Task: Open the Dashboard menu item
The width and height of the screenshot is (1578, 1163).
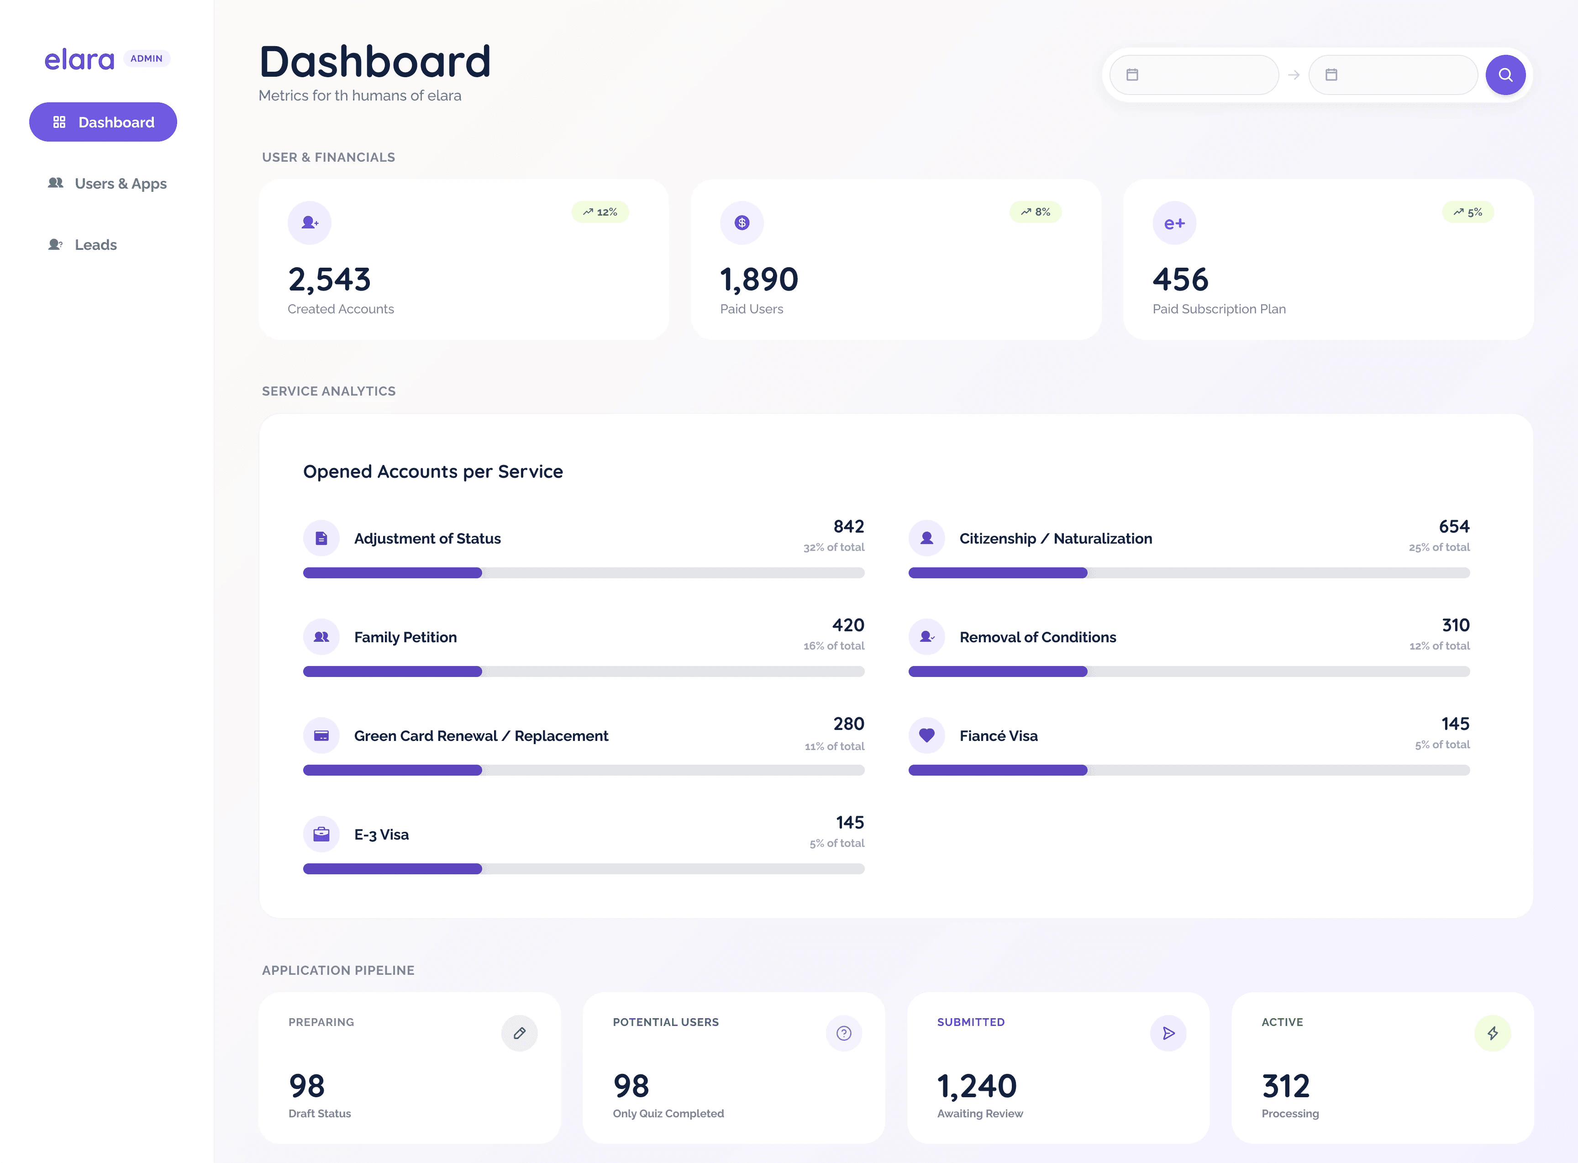Action: point(103,122)
